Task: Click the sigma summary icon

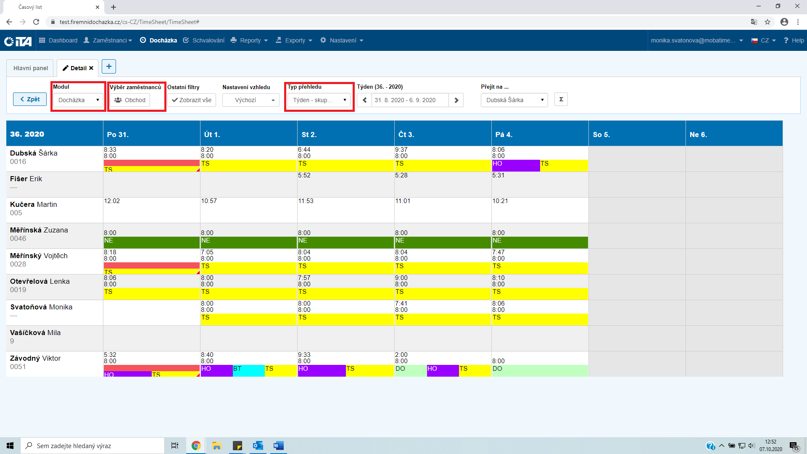Action: pos(561,100)
